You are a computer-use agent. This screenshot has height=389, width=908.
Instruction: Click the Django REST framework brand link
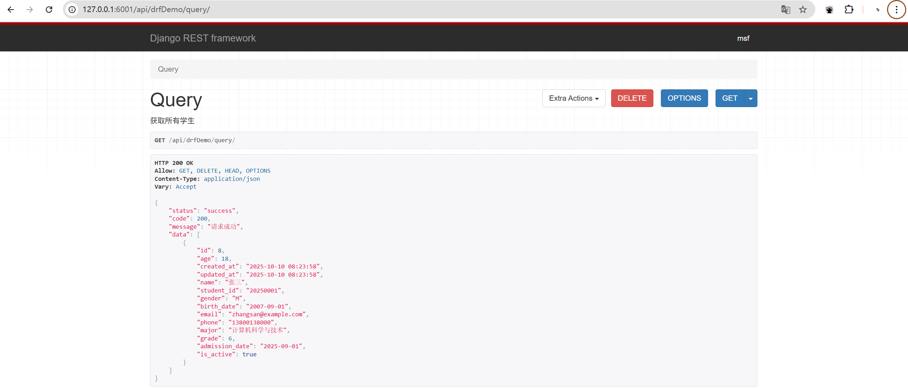pyautogui.click(x=202, y=38)
